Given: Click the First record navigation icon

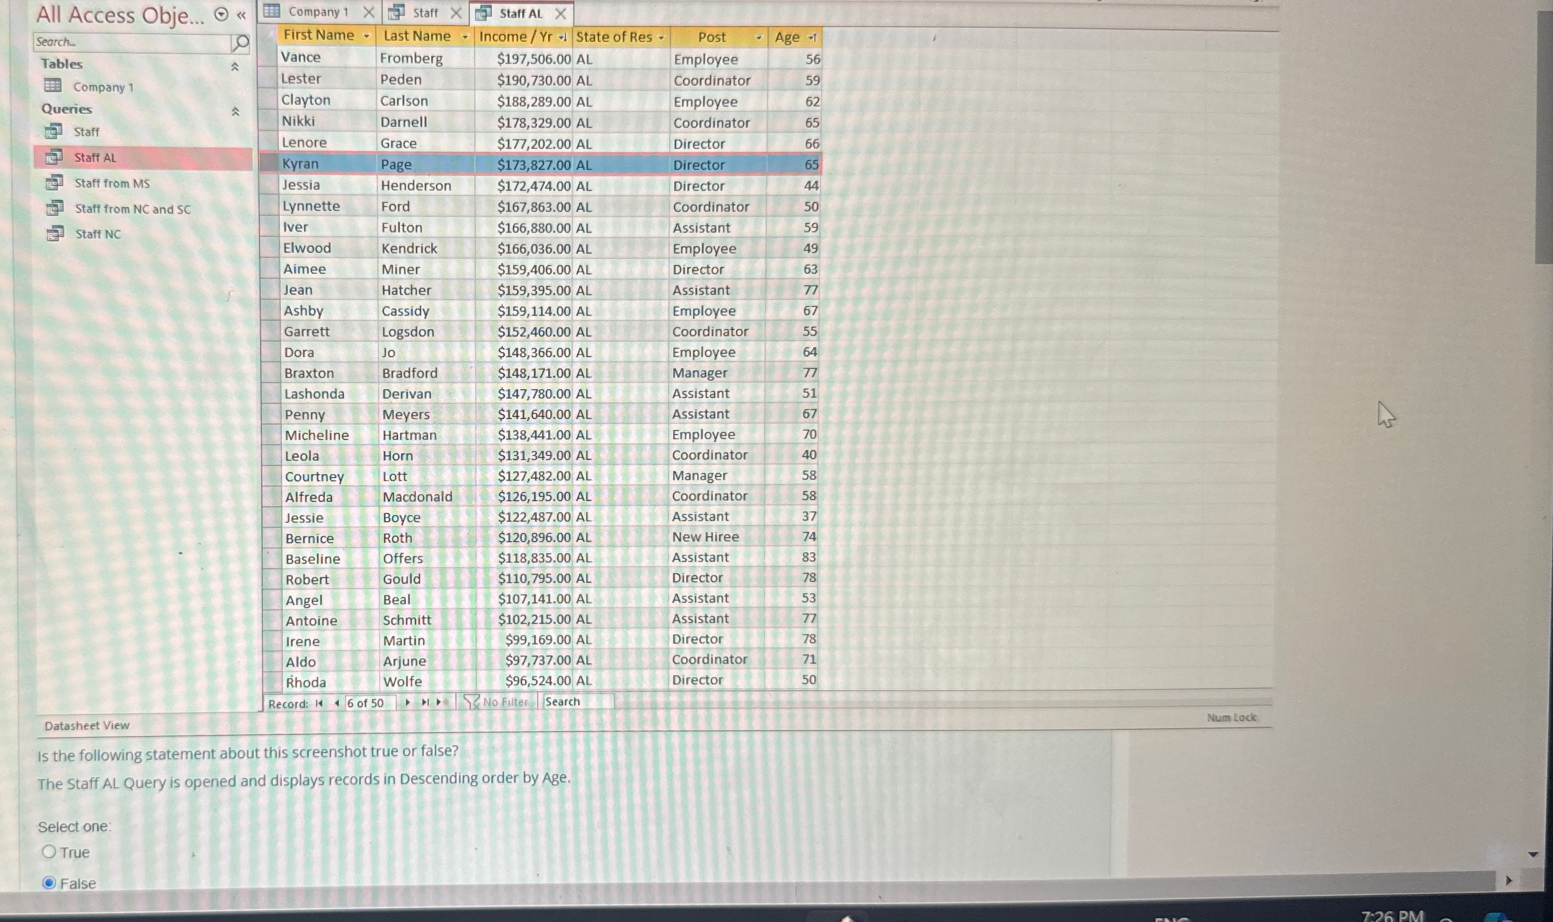Looking at the screenshot, I should 319,703.
